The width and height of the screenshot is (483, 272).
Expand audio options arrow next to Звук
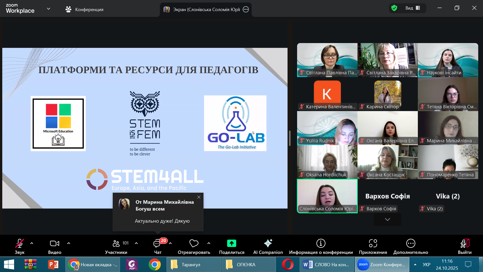[x=32, y=243]
